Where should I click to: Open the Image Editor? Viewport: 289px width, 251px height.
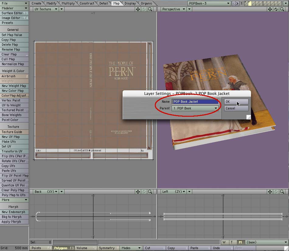[14, 18]
